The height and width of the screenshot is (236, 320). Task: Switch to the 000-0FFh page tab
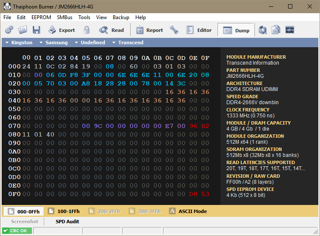pyautogui.click(x=23, y=211)
